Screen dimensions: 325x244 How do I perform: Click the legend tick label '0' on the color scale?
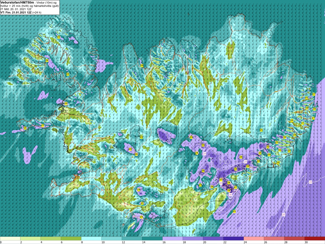1,242
